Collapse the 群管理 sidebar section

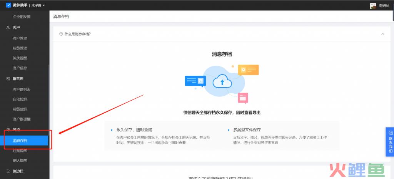18,79
